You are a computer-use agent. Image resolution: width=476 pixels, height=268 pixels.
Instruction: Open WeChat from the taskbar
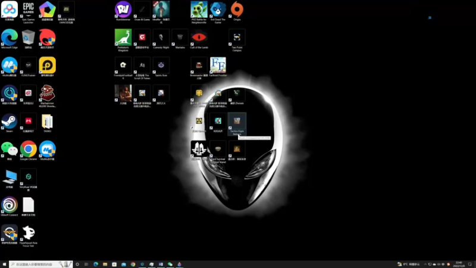point(170,264)
